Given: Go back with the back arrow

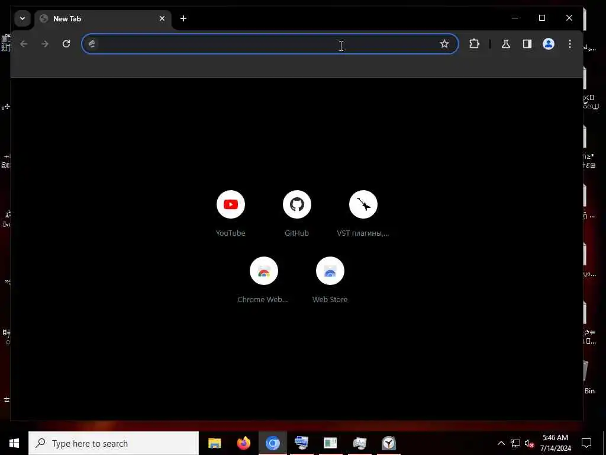Looking at the screenshot, I should pyautogui.click(x=24, y=44).
